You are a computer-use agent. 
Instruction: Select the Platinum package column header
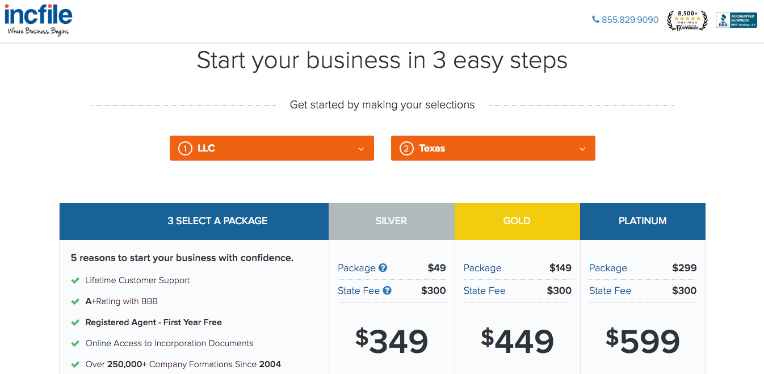pos(643,221)
